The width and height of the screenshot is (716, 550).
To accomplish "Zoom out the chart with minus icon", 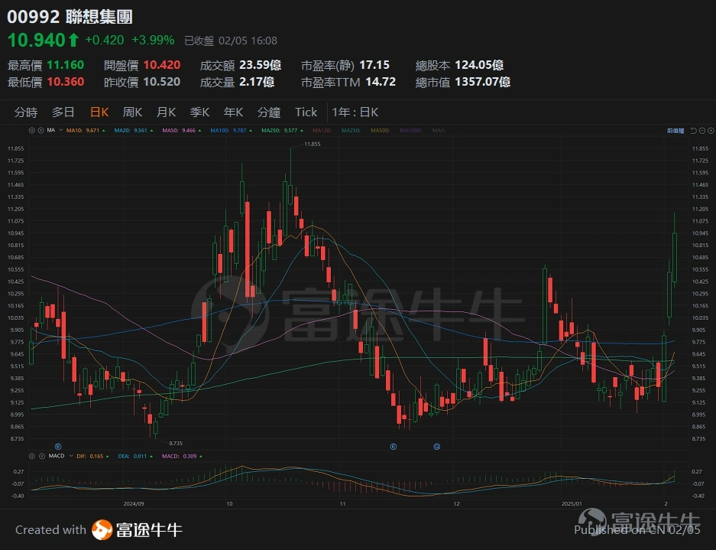I will point(702,131).
